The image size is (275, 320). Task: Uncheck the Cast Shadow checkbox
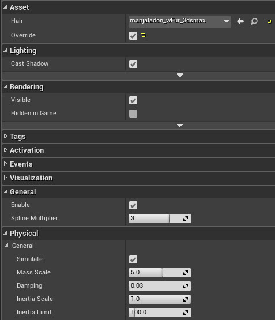133,64
